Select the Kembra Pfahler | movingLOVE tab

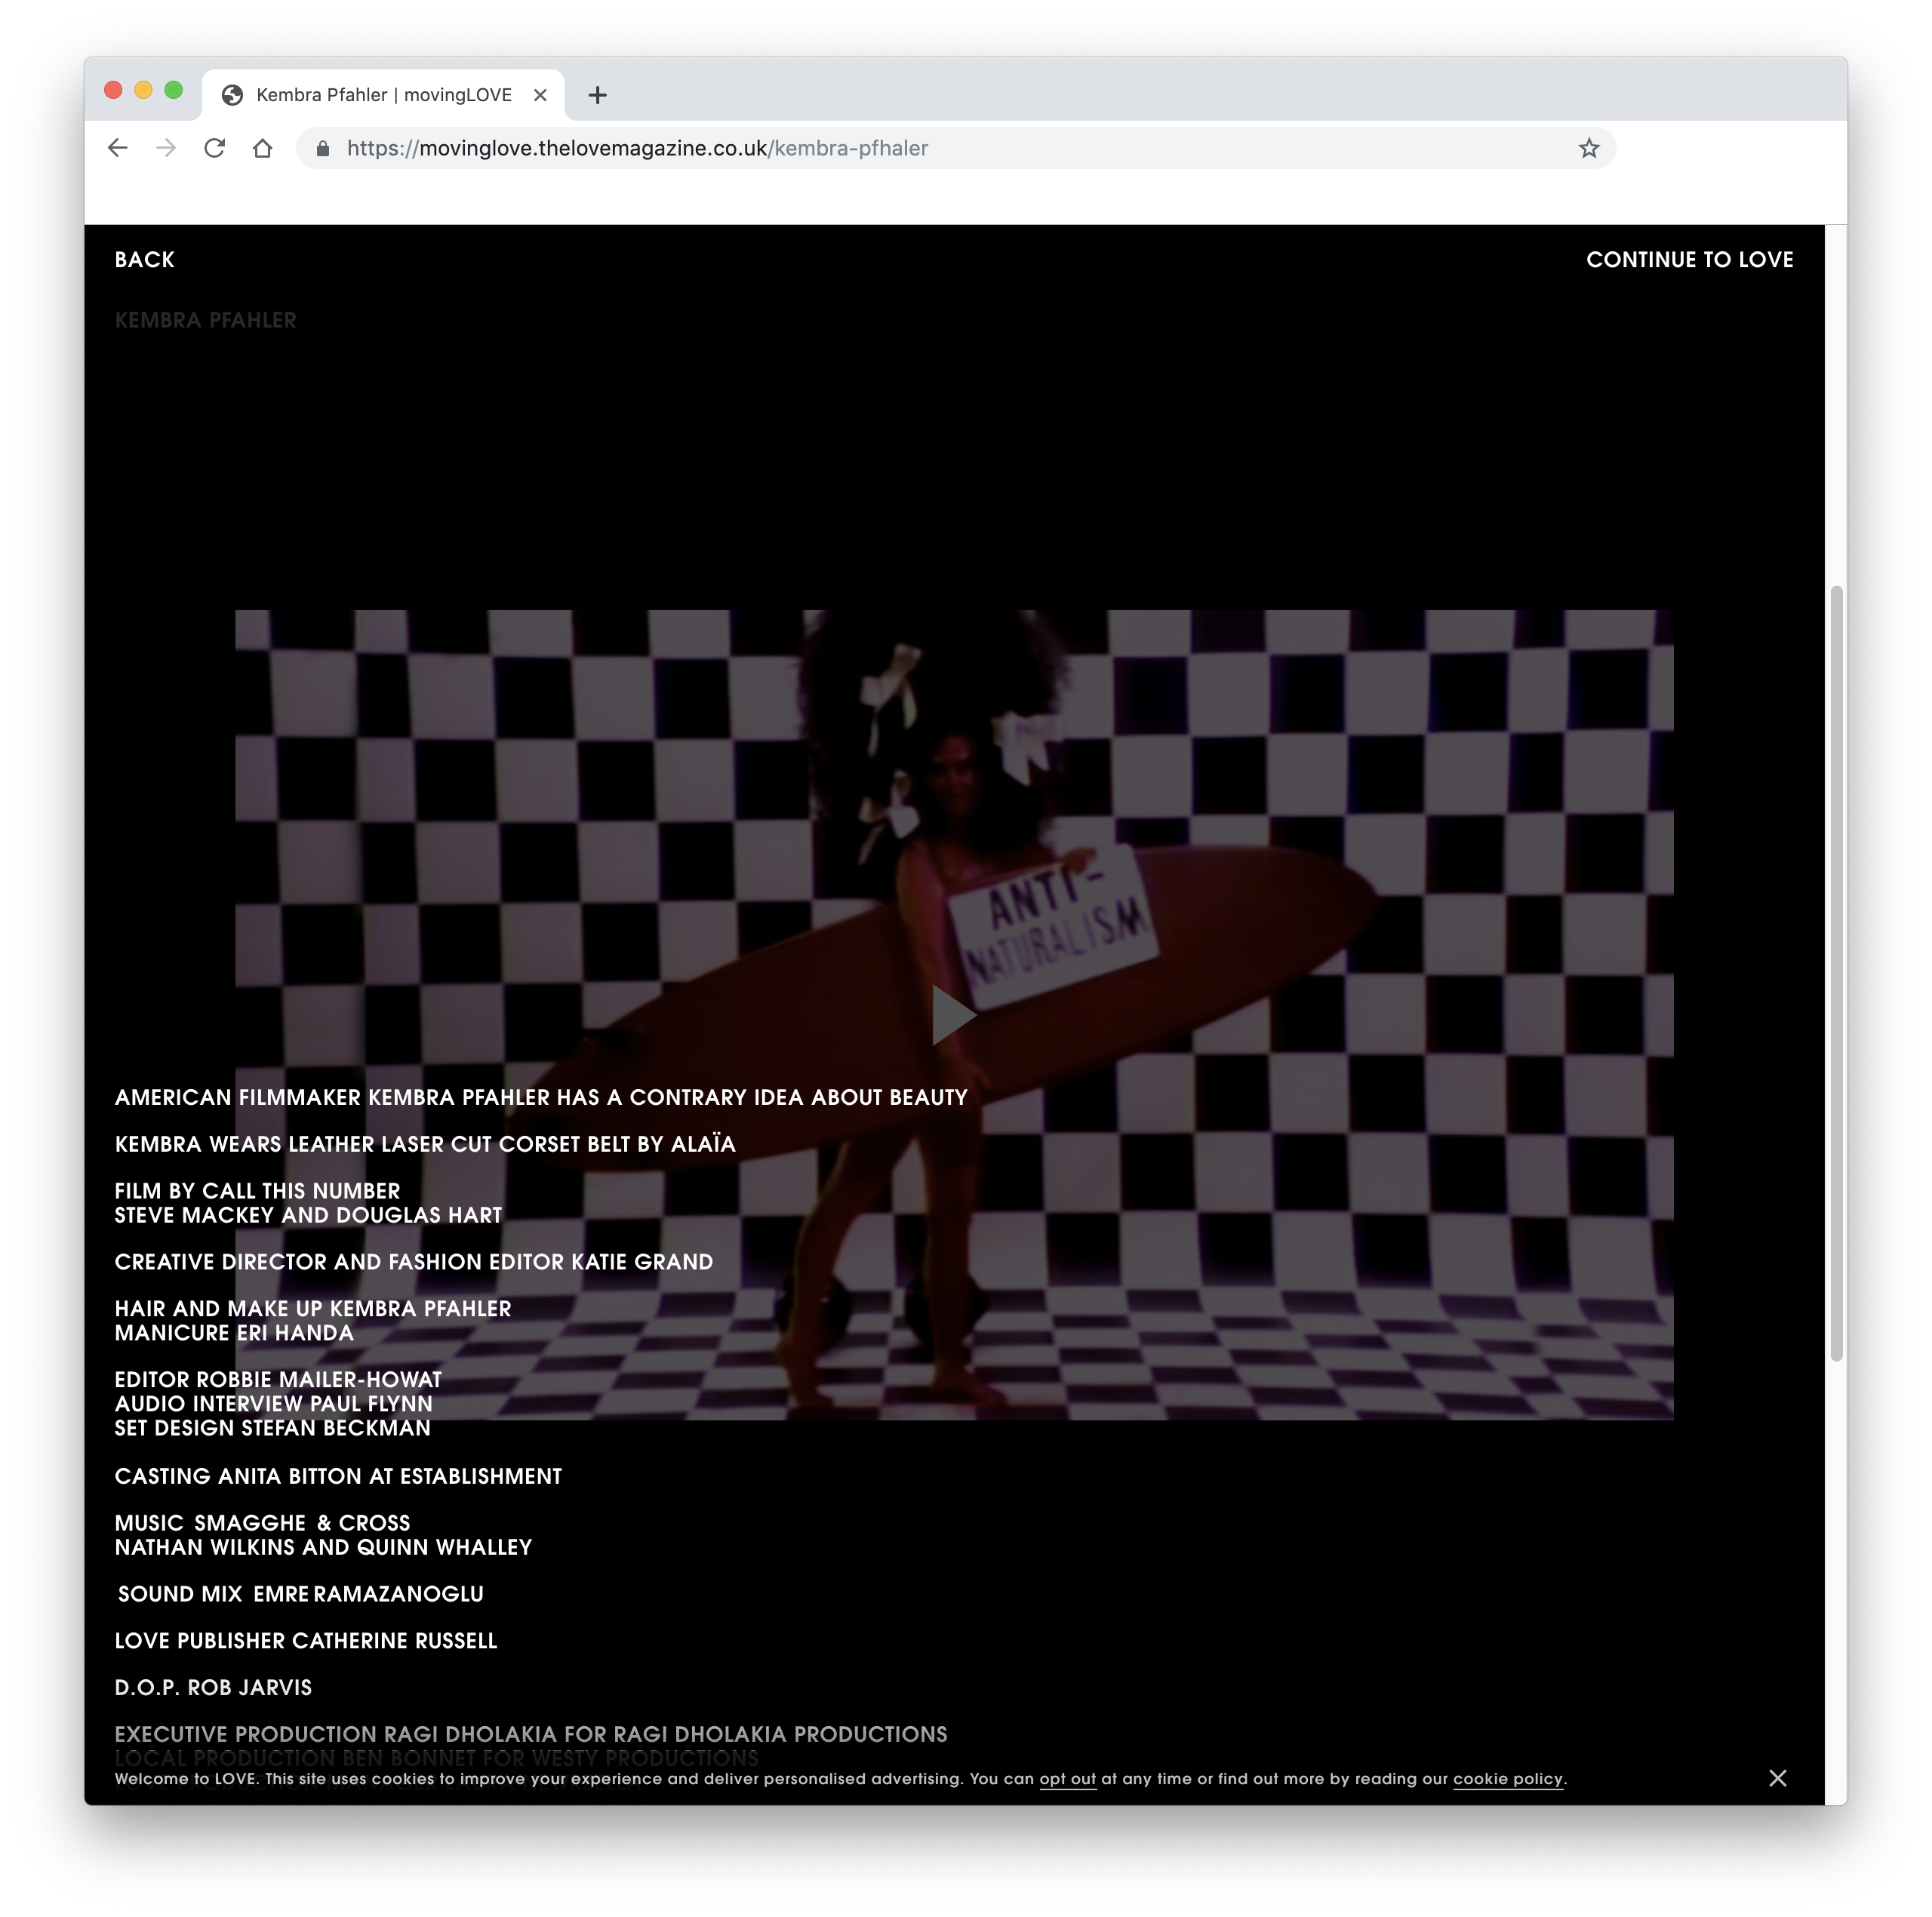pyautogui.click(x=384, y=95)
